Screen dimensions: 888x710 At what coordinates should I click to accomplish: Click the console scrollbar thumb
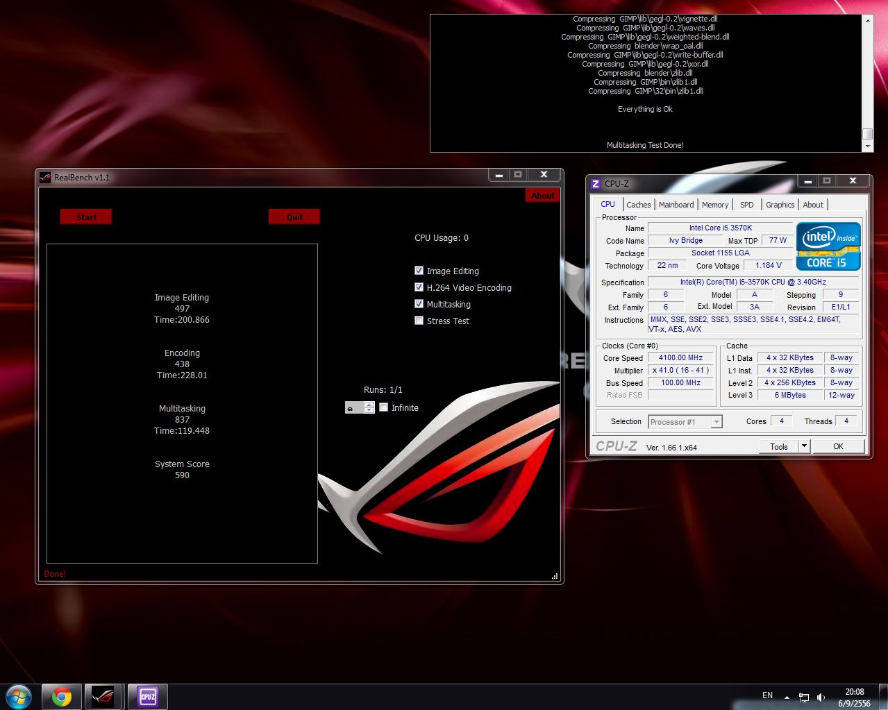[x=868, y=135]
